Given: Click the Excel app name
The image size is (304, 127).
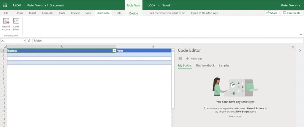Looking at the screenshot, I should point(17,5).
